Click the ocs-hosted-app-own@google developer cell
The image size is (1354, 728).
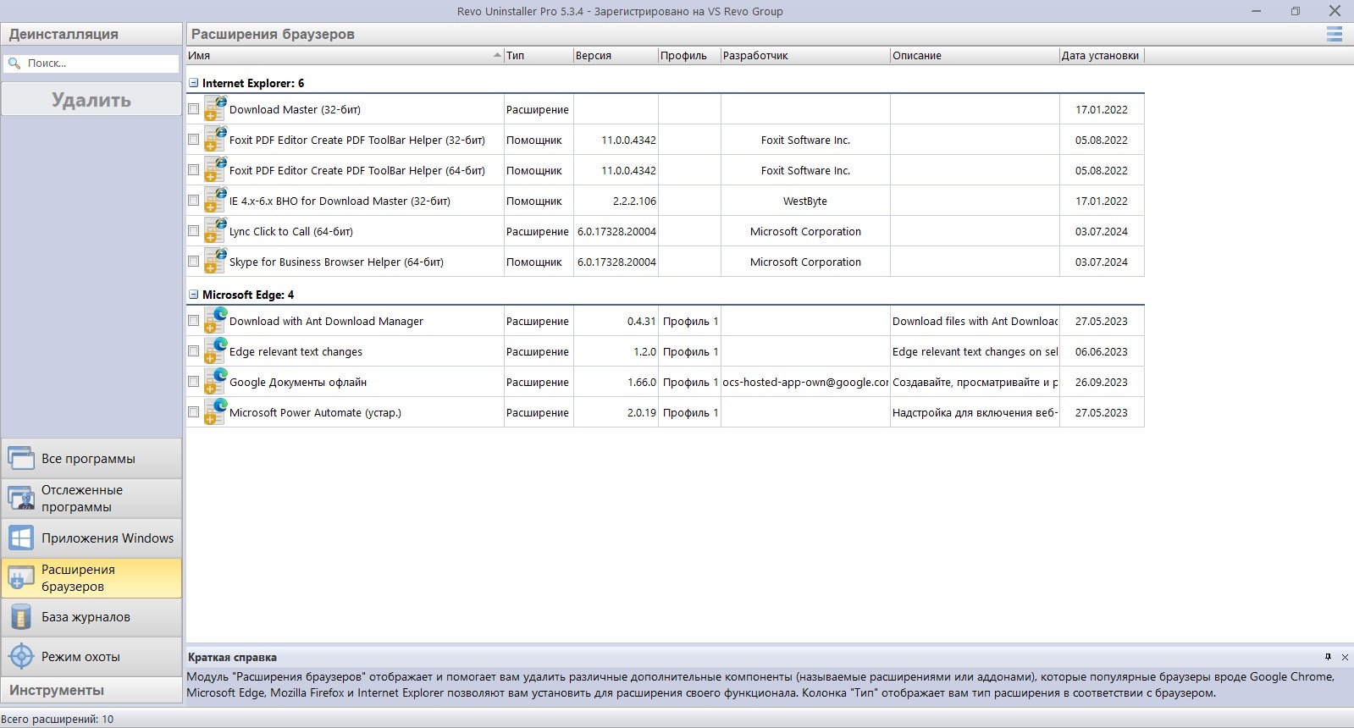click(805, 382)
